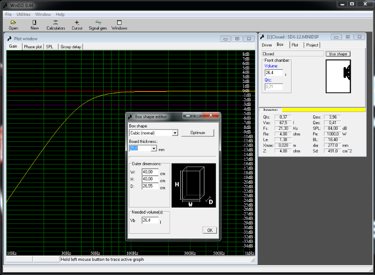Click the Sd value 491,0
This screenshot has height=275, width=375.
pos(332,151)
